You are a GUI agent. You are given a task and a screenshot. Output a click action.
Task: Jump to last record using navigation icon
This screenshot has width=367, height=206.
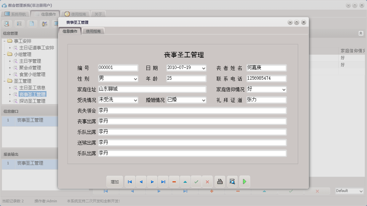pos(163,181)
